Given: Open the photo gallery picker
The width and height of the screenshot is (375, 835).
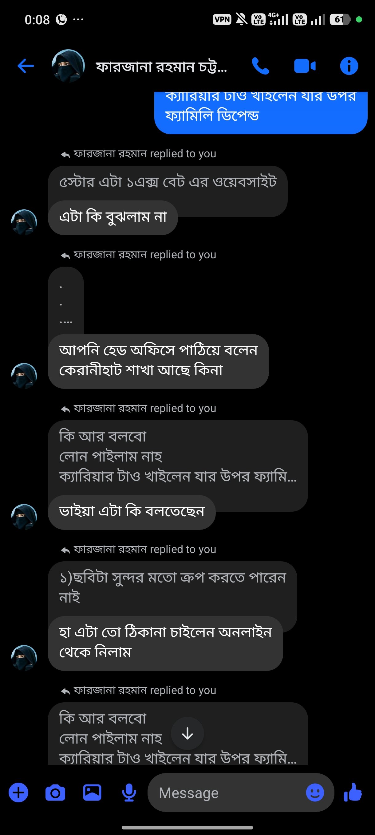Looking at the screenshot, I should 92,793.
